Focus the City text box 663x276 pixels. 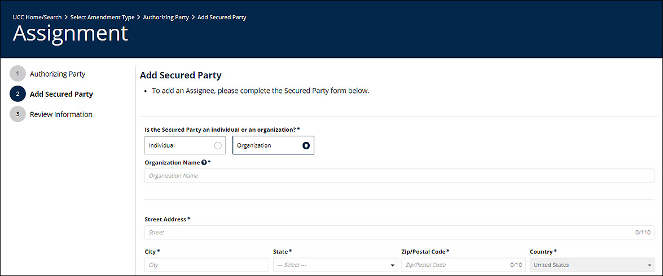click(x=207, y=265)
